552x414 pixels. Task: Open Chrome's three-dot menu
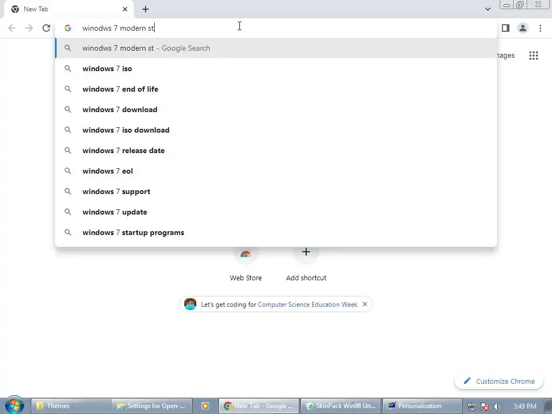(540, 28)
